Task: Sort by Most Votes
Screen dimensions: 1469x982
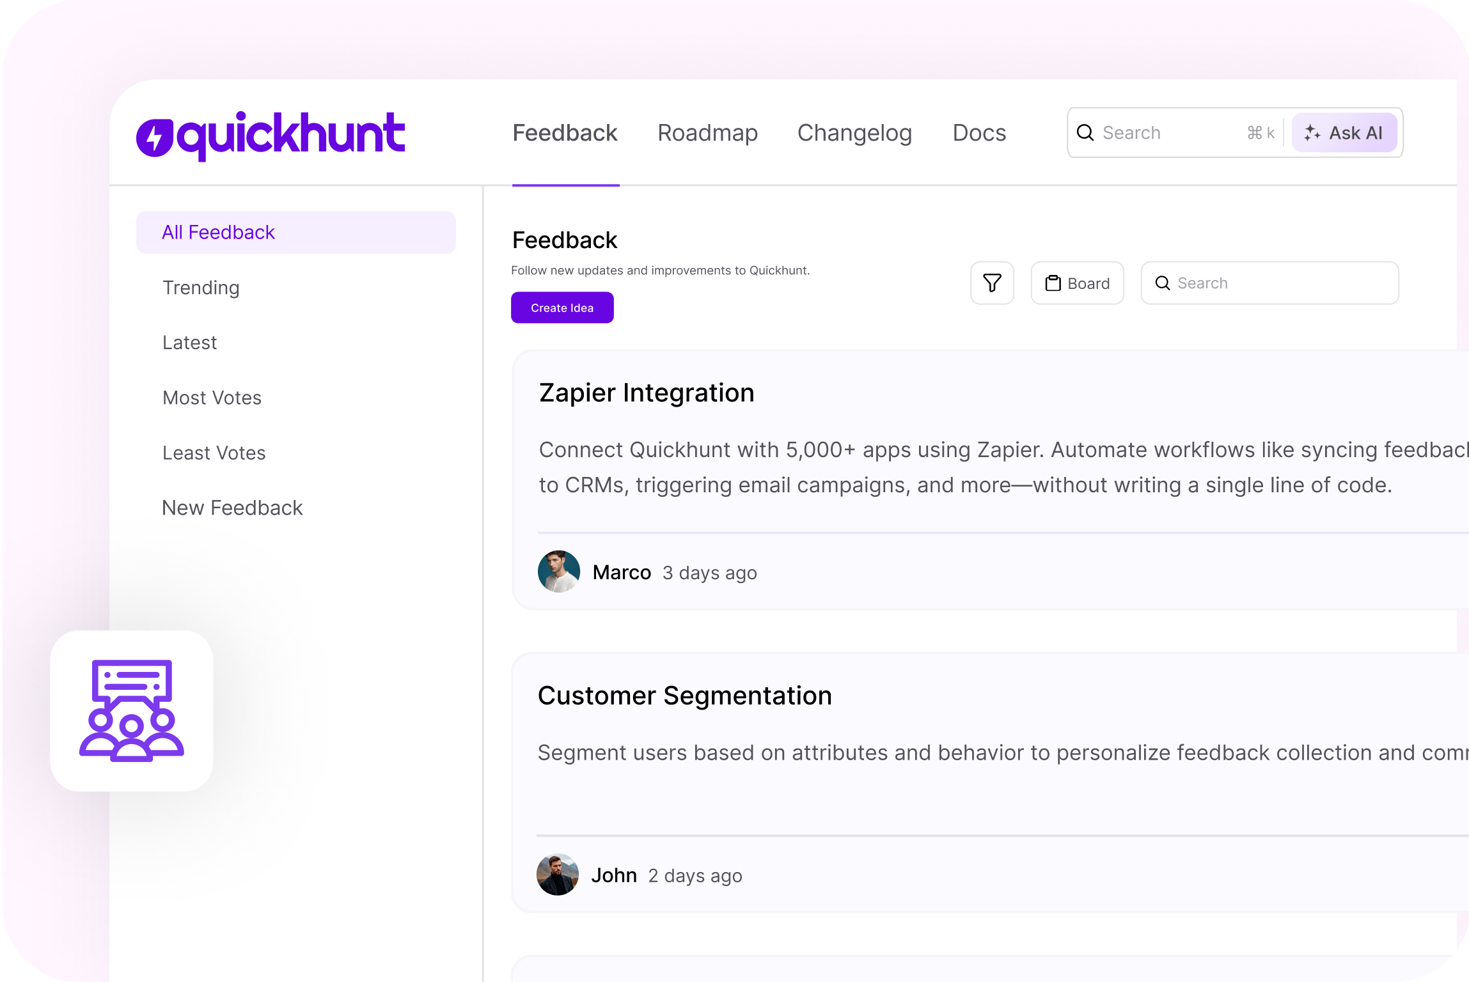Action: (x=212, y=398)
